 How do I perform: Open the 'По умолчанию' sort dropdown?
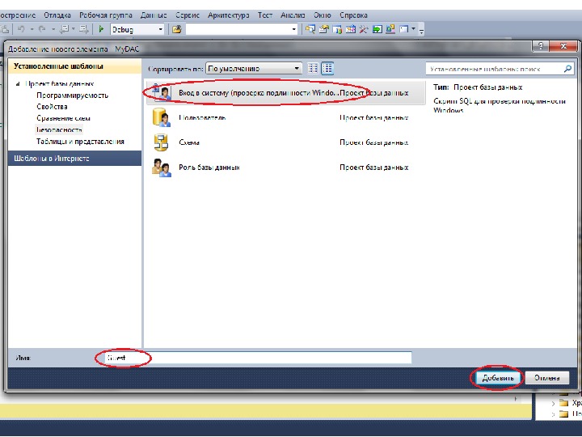[x=254, y=68]
